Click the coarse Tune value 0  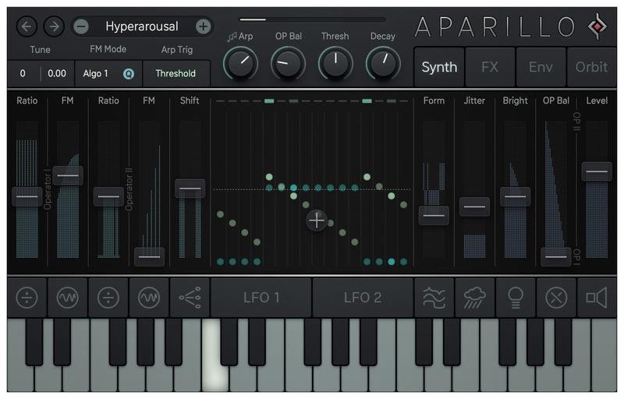click(23, 73)
